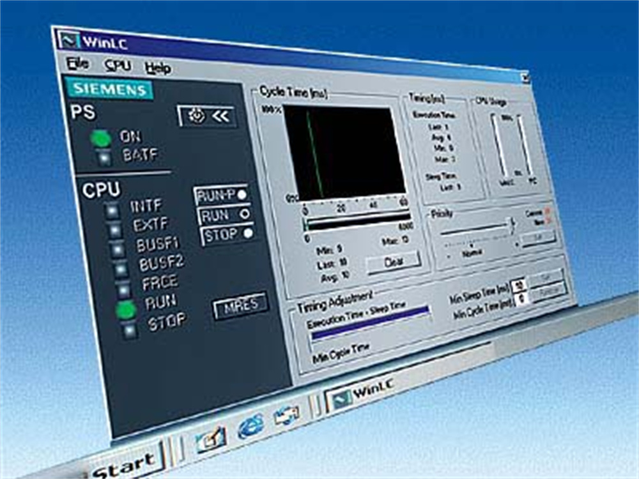Launch Internet Explorer from the taskbar
Image resolution: width=639 pixels, height=479 pixels.
point(250,426)
